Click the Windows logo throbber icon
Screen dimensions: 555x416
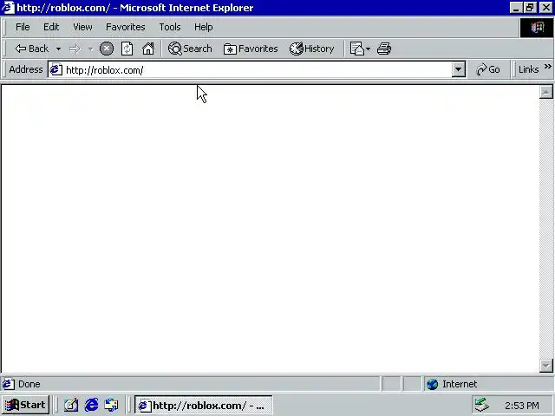537,27
